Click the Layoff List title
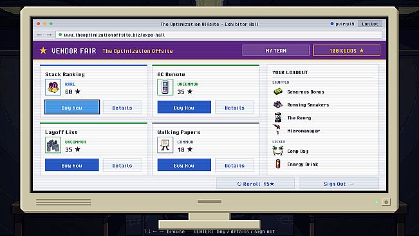The image size is (419, 236). 61,132
